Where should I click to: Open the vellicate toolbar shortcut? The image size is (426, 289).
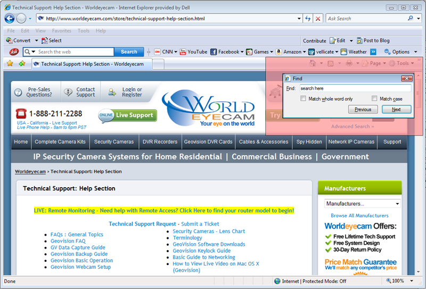click(x=323, y=52)
